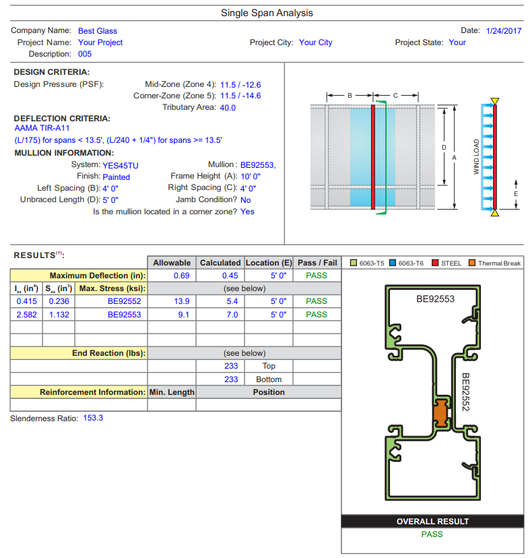
Task: Select the Company Name field Best Glass
Action: (97, 31)
